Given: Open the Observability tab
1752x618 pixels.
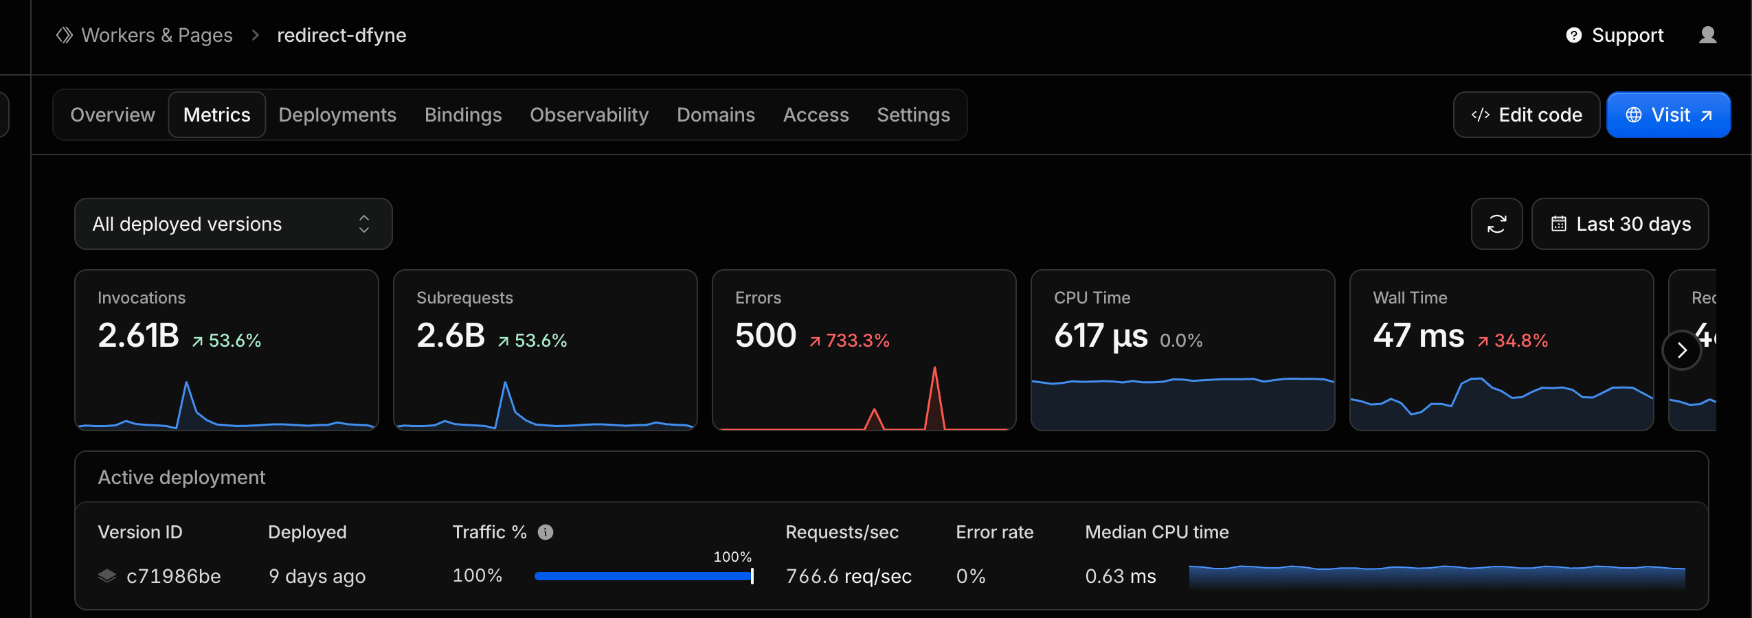Looking at the screenshot, I should coord(589,115).
